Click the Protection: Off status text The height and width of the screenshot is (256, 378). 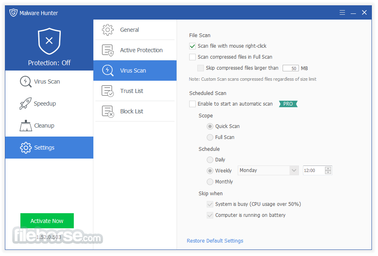(49, 63)
